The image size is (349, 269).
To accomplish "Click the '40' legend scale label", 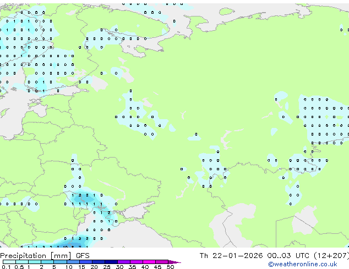I will (x=145, y=267).
